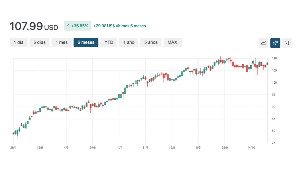Switch to YTD range

109,42
